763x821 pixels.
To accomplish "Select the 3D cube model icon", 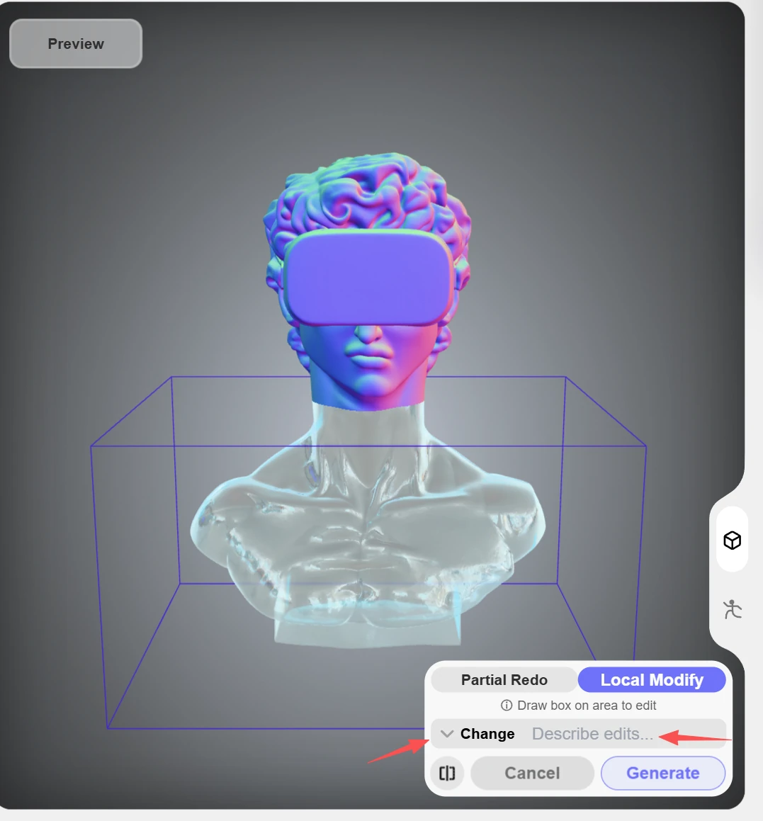I will point(732,540).
